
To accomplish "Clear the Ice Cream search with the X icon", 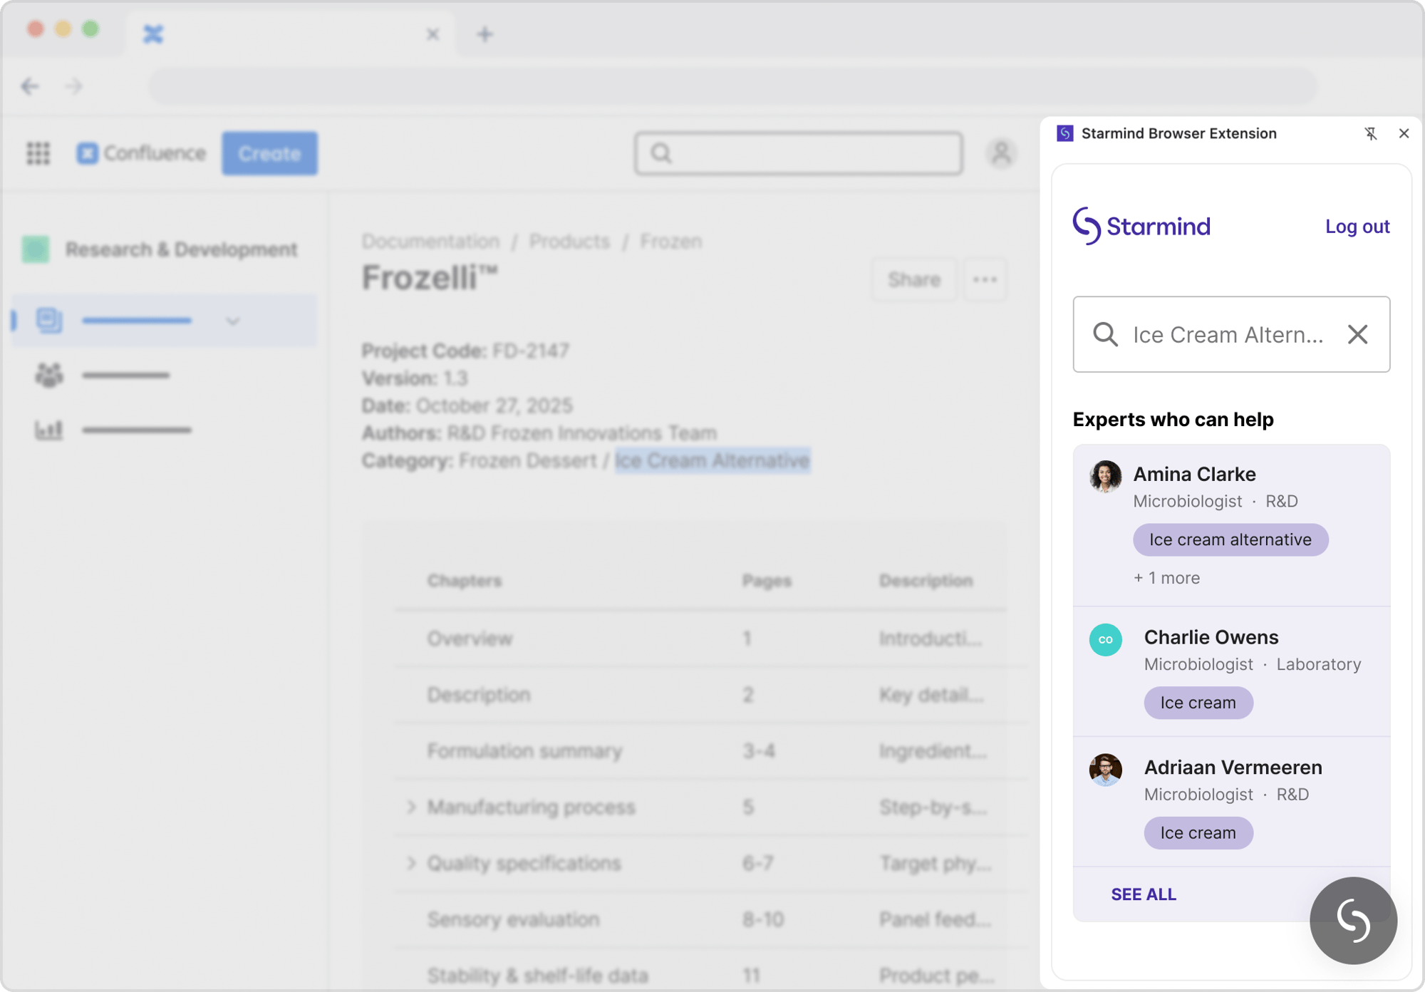I will point(1357,334).
